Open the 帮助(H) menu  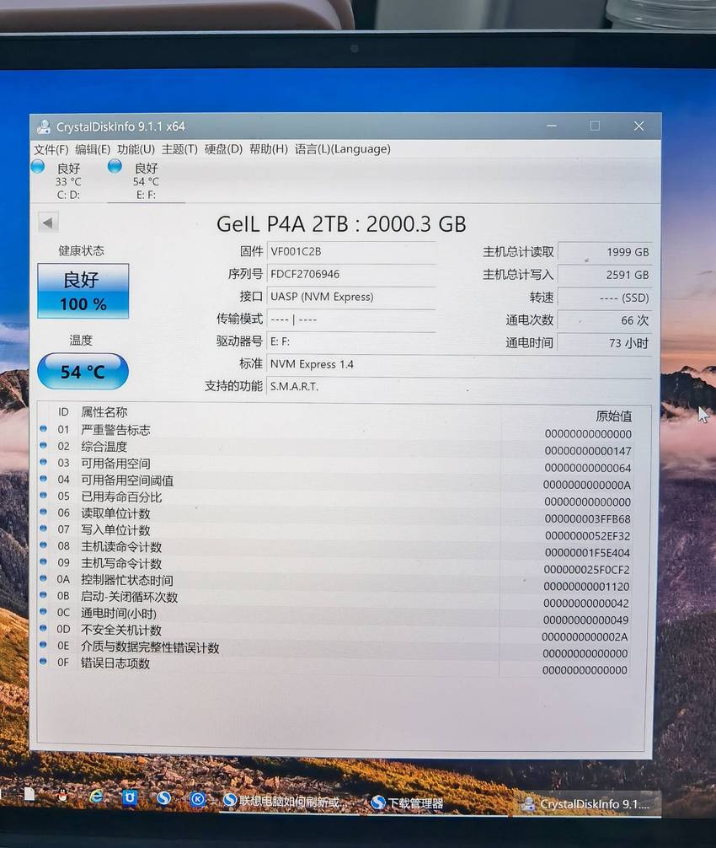click(x=268, y=149)
